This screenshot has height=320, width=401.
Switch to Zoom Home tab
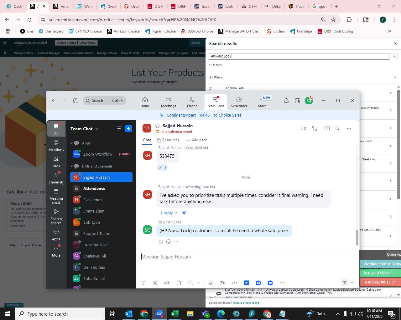[x=145, y=102]
